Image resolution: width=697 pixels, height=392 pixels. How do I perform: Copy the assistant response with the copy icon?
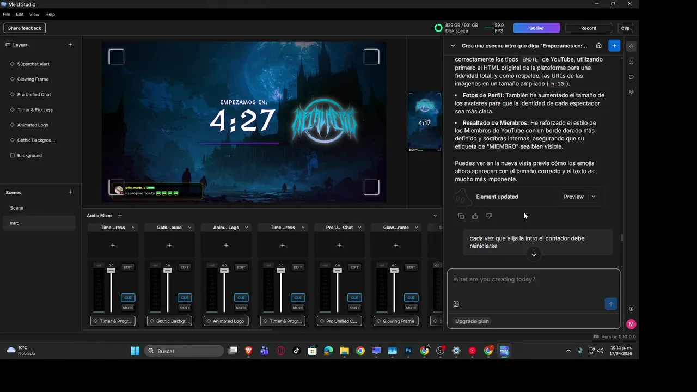point(461,216)
